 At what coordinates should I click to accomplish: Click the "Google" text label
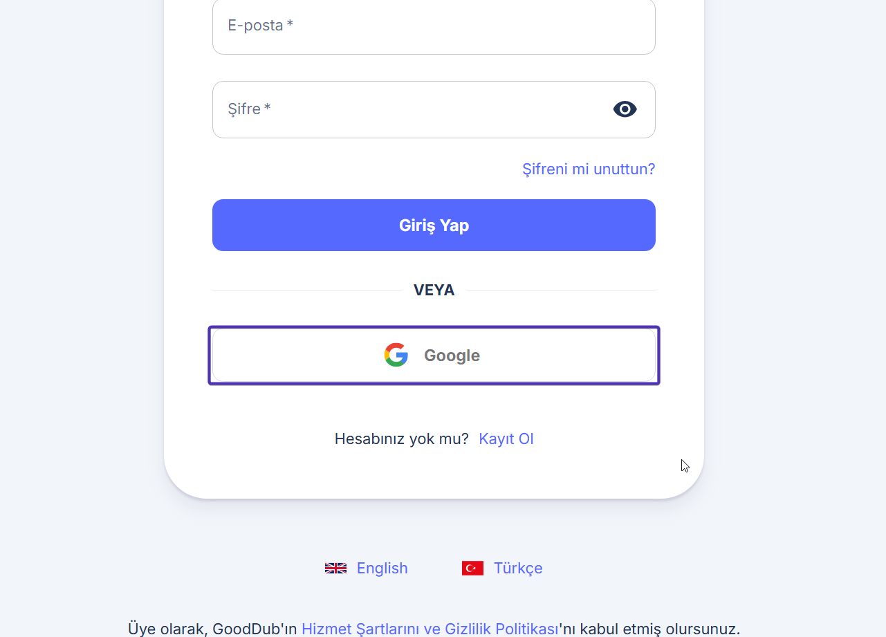(452, 356)
